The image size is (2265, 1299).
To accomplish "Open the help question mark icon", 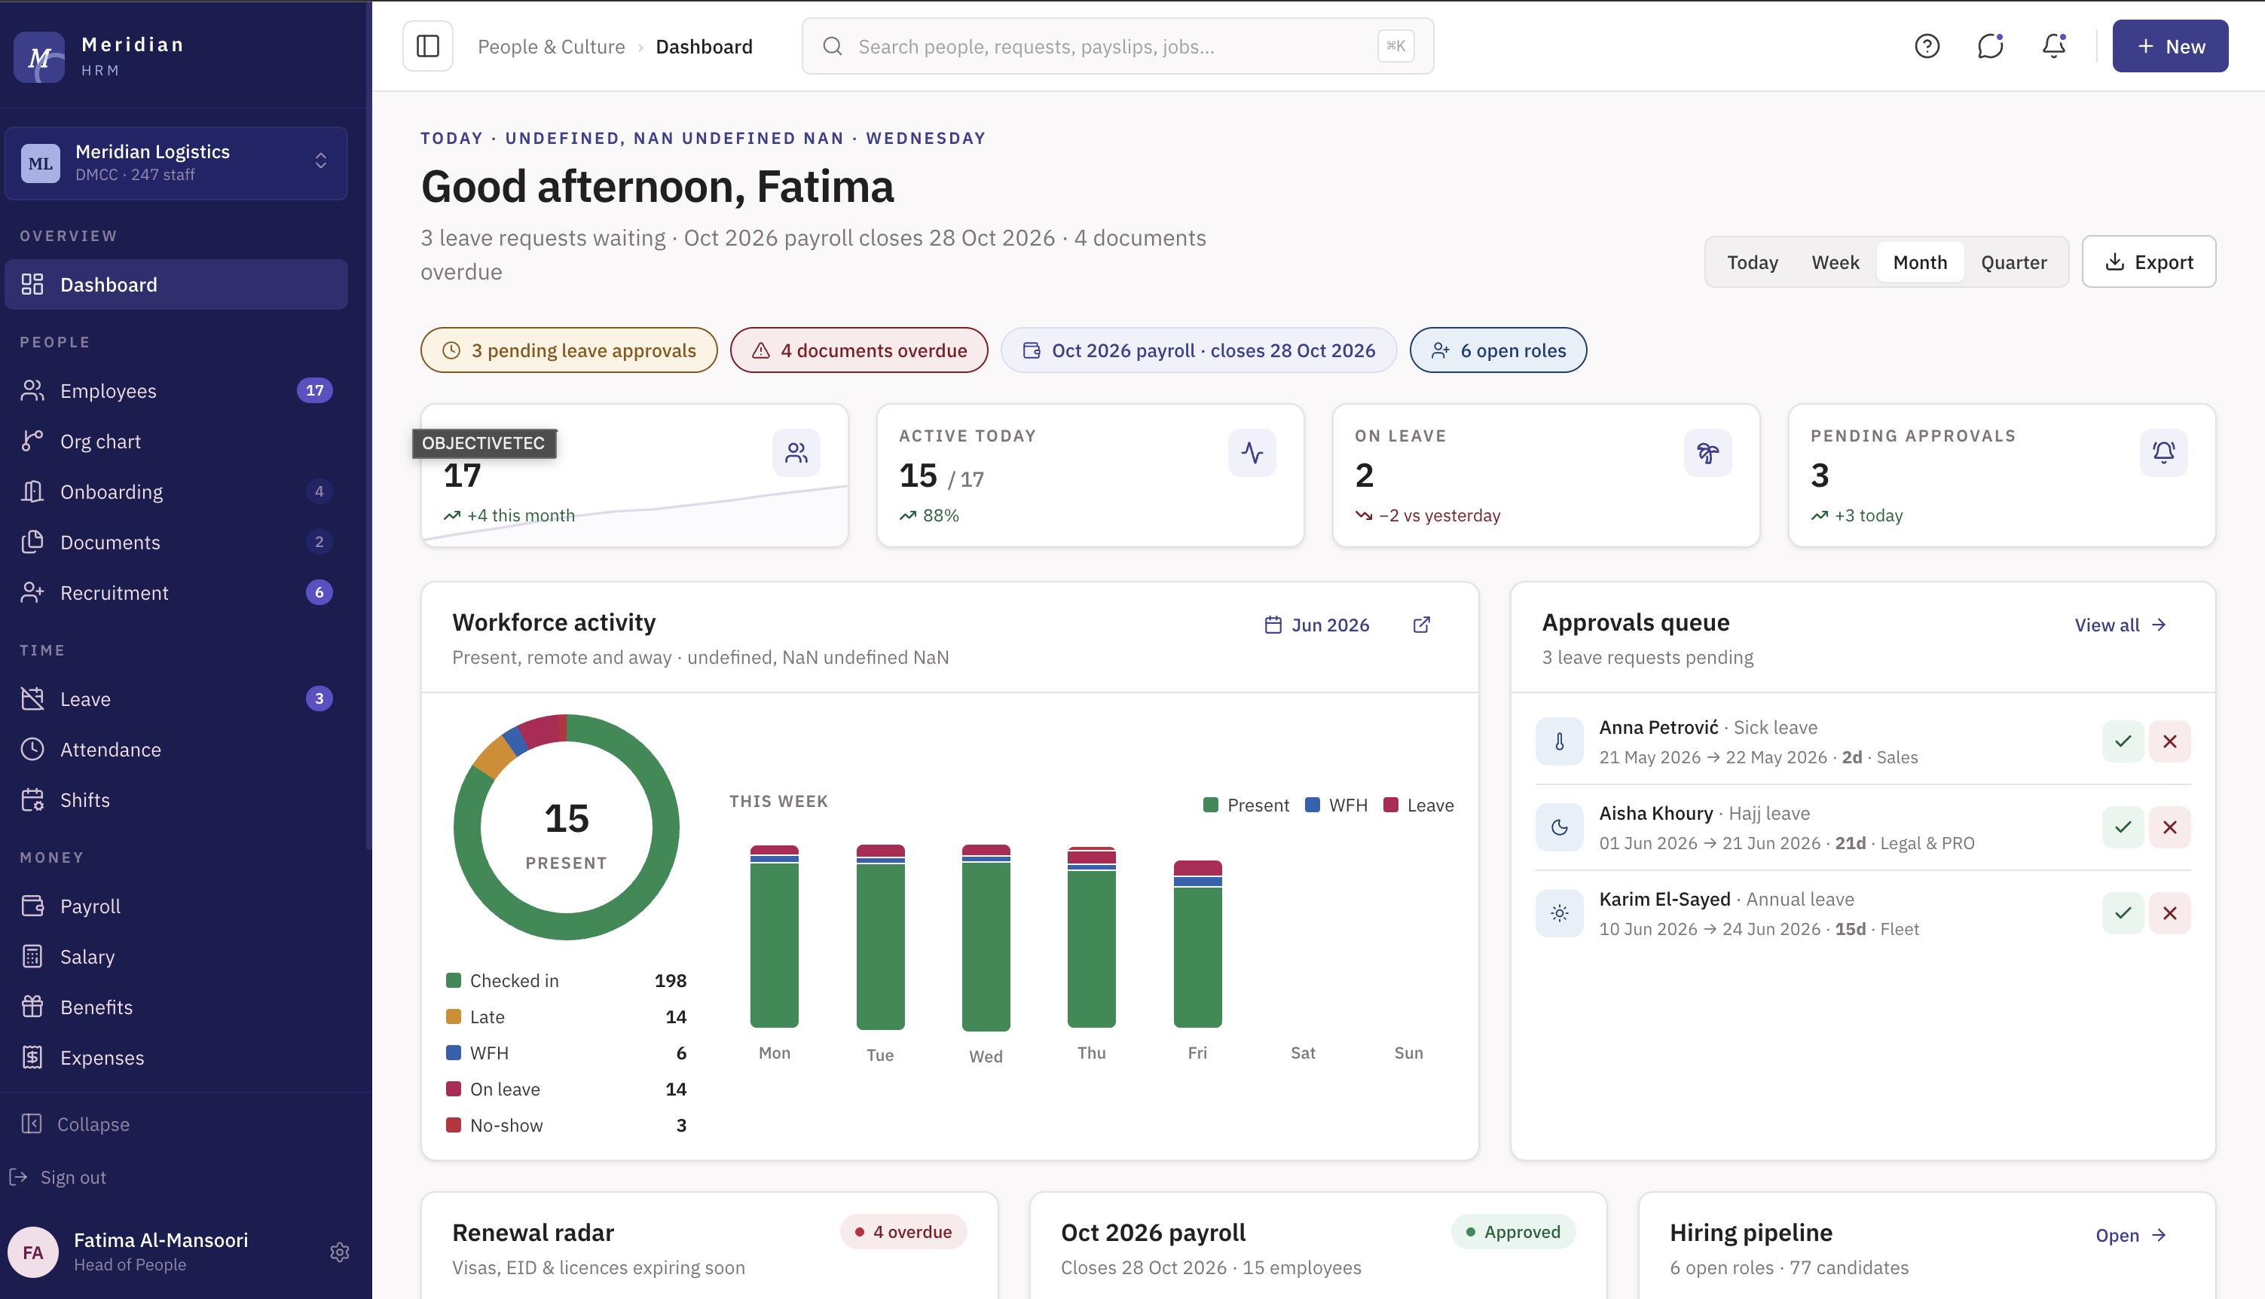I will click(x=1927, y=47).
